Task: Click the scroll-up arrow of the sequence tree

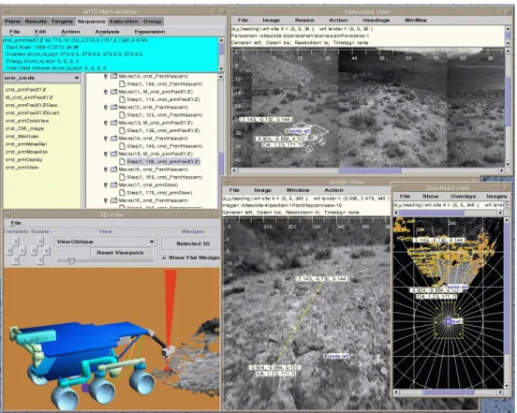Action: 221,77
